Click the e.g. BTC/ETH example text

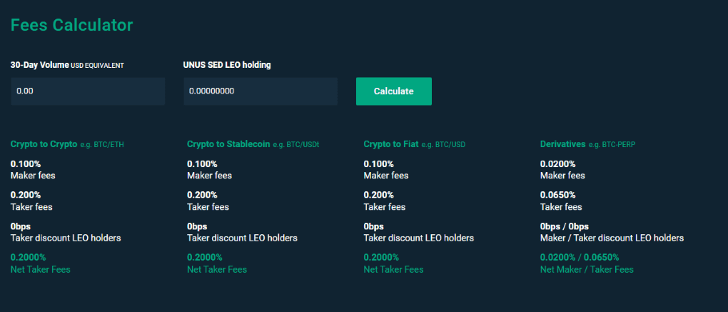click(101, 144)
